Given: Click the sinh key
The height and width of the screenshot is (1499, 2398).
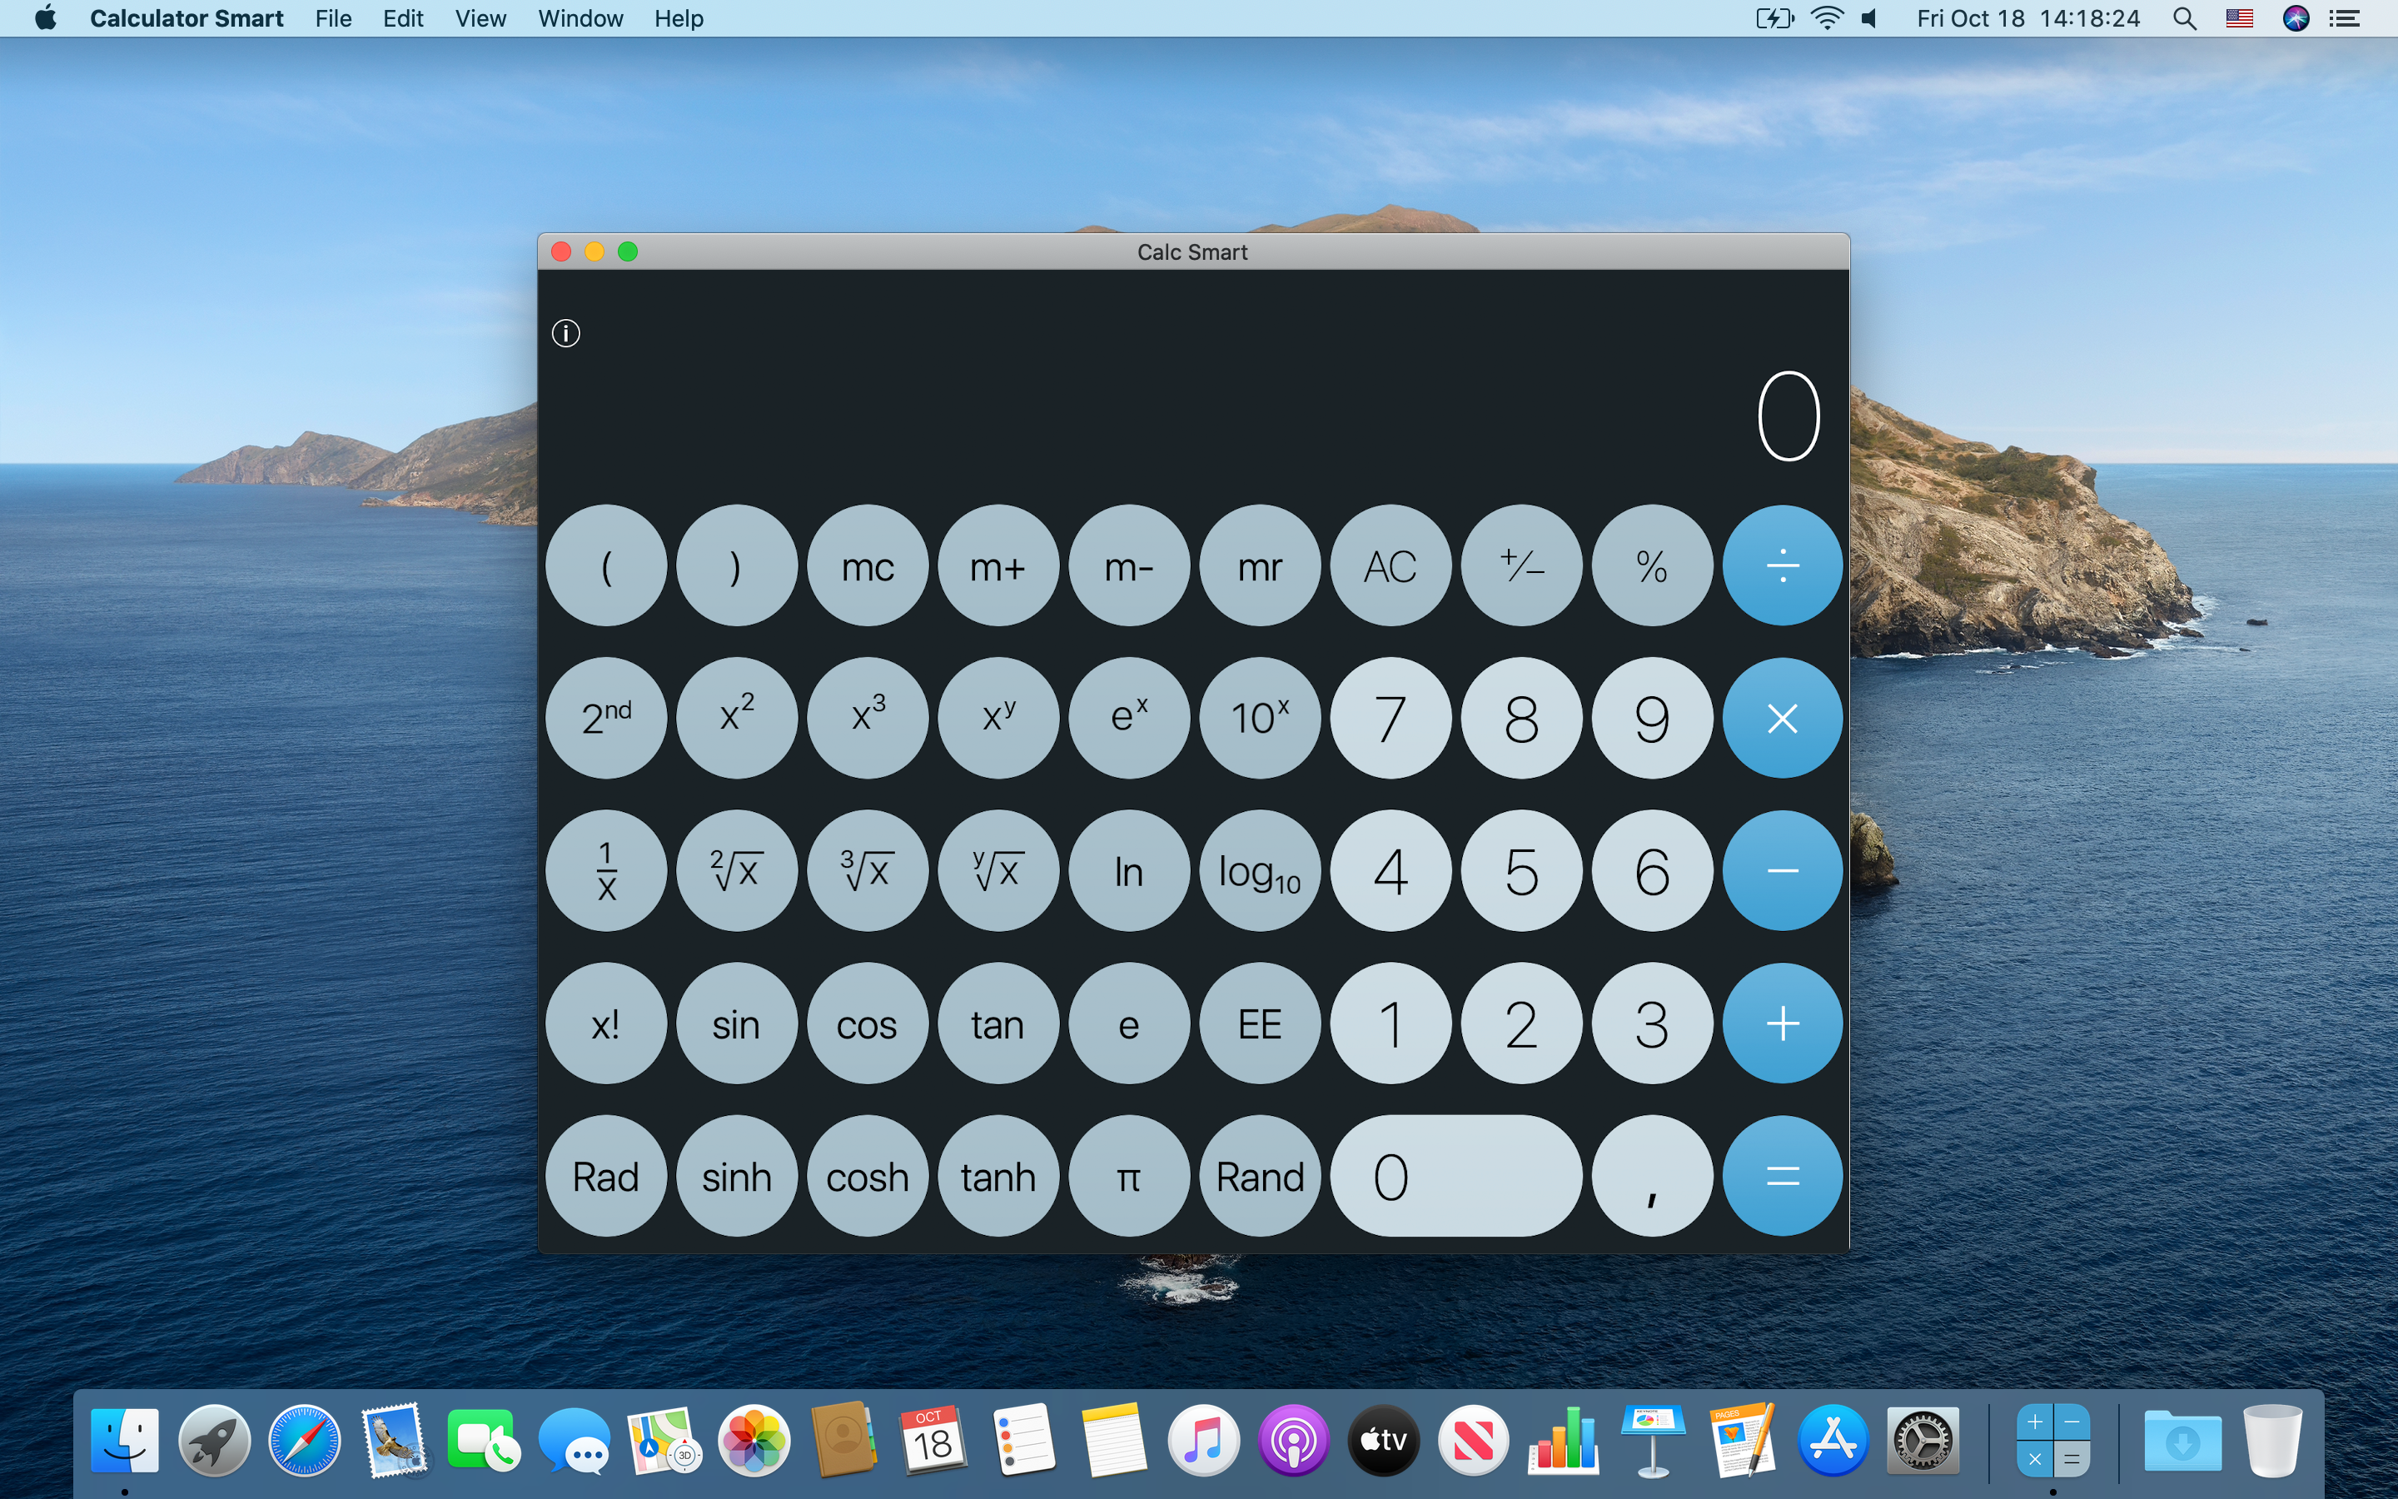Looking at the screenshot, I should coord(736,1177).
